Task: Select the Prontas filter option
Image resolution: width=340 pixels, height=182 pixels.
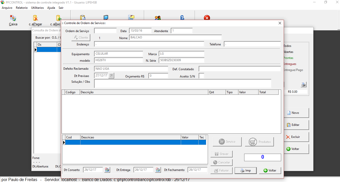Action: click(x=288, y=58)
